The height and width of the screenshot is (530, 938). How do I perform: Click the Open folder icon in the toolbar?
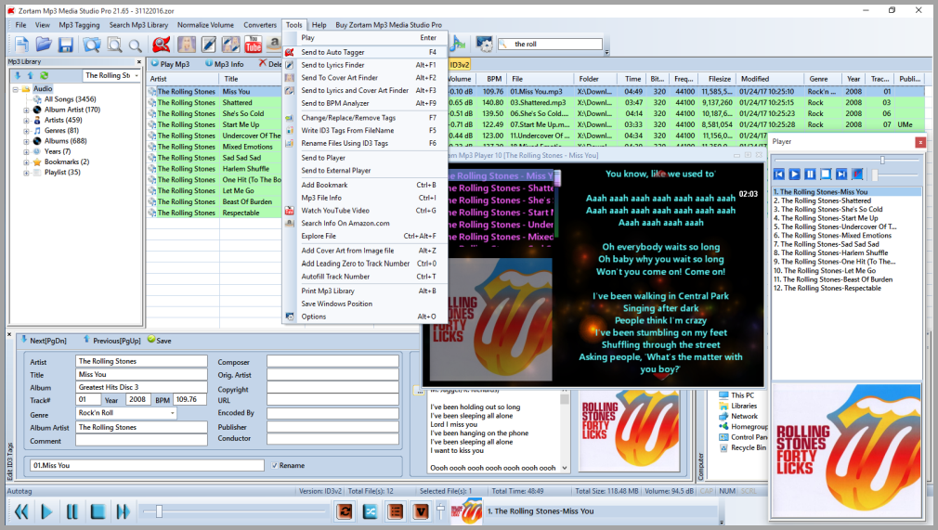click(x=44, y=45)
